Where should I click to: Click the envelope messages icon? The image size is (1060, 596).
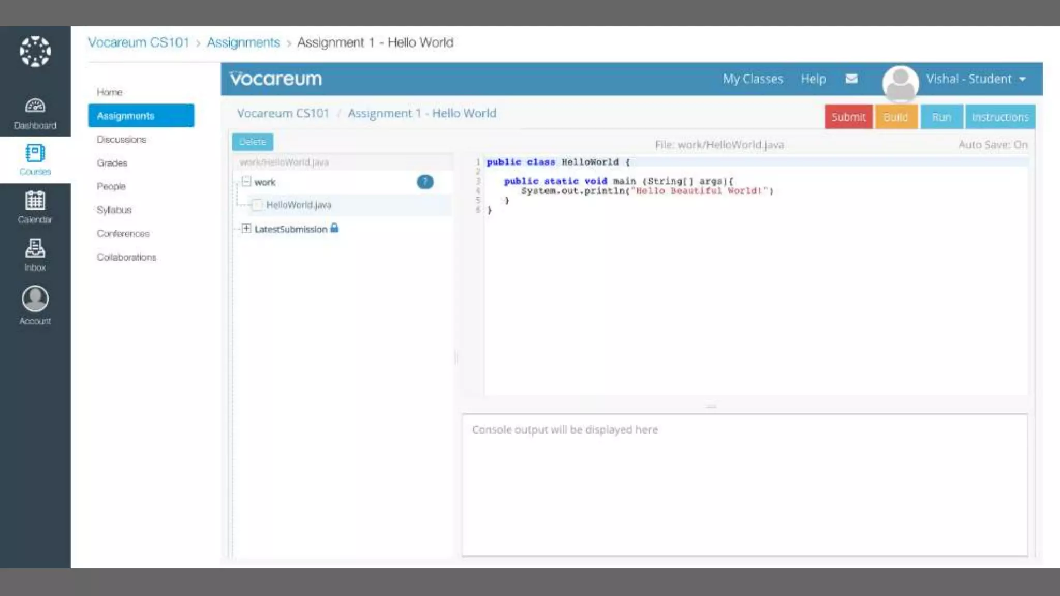point(851,79)
